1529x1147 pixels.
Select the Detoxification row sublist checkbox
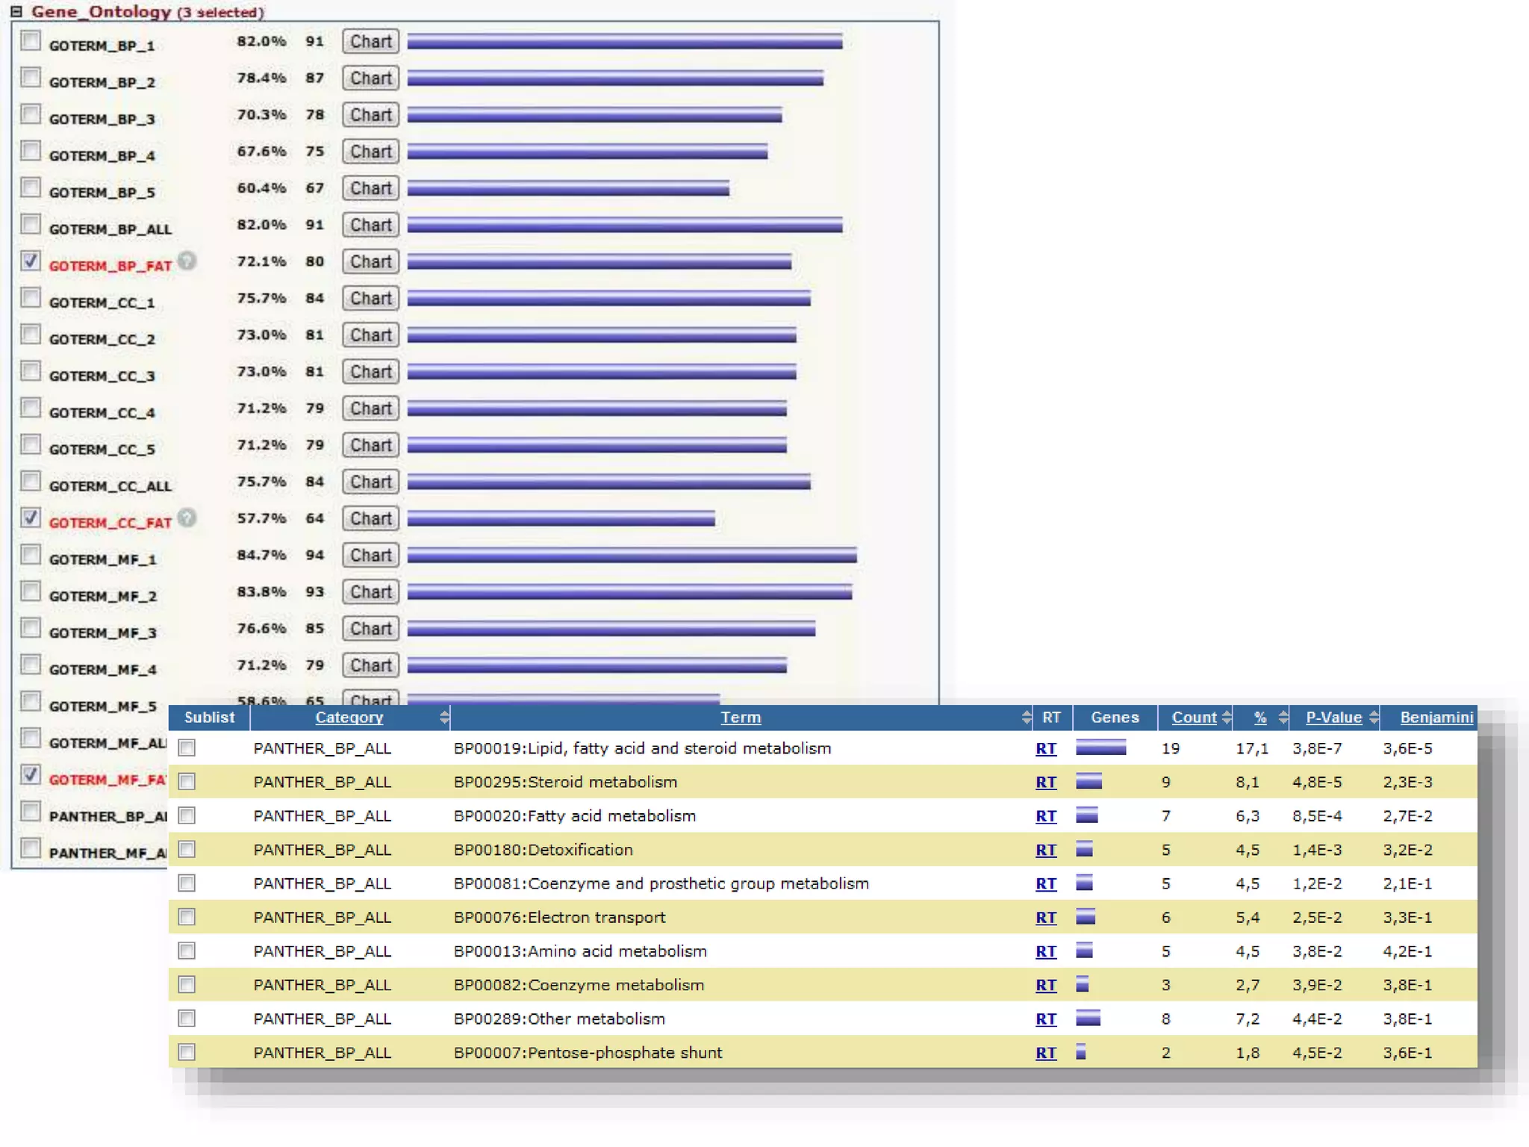point(187,850)
